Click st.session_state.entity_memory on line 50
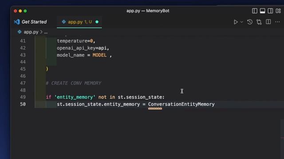284x159 pixels. [99, 104]
